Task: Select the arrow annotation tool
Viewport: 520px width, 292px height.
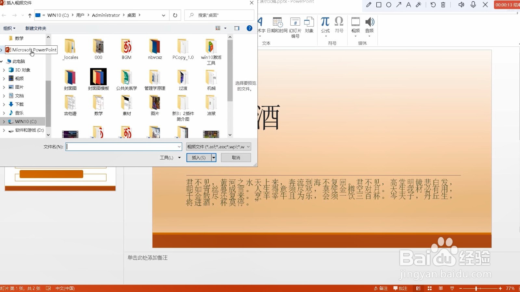Action: point(399,5)
